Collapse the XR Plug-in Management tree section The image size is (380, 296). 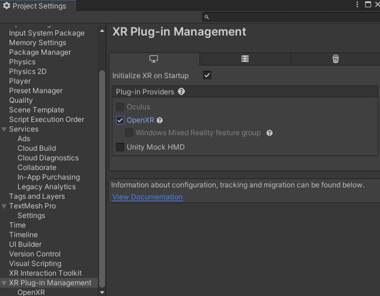pyautogui.click(x=4, y=283)
